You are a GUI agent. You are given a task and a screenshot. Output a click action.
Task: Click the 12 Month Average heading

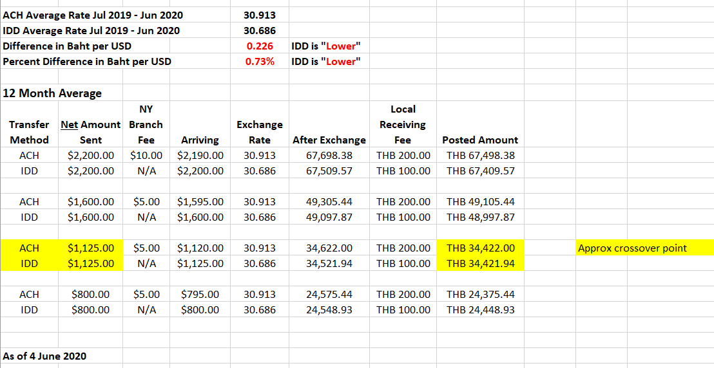52,93
